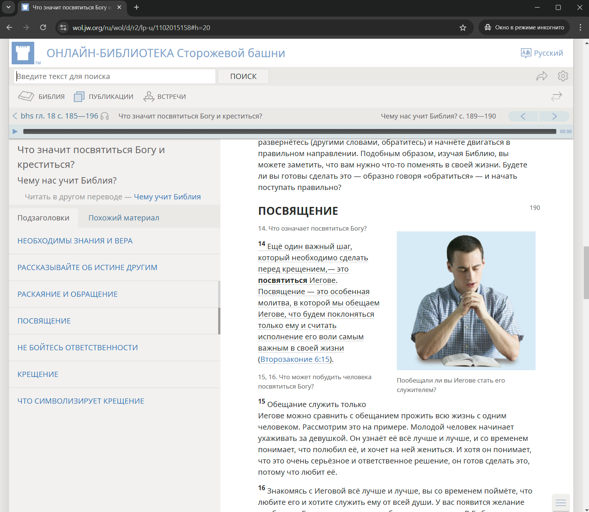
Task: Click the headphones audio icon
Action: point(105,116)
